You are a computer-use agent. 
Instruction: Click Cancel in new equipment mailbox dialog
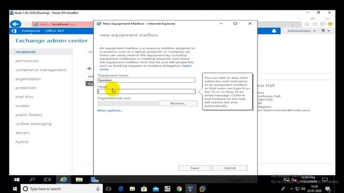(x=230, y=168)
